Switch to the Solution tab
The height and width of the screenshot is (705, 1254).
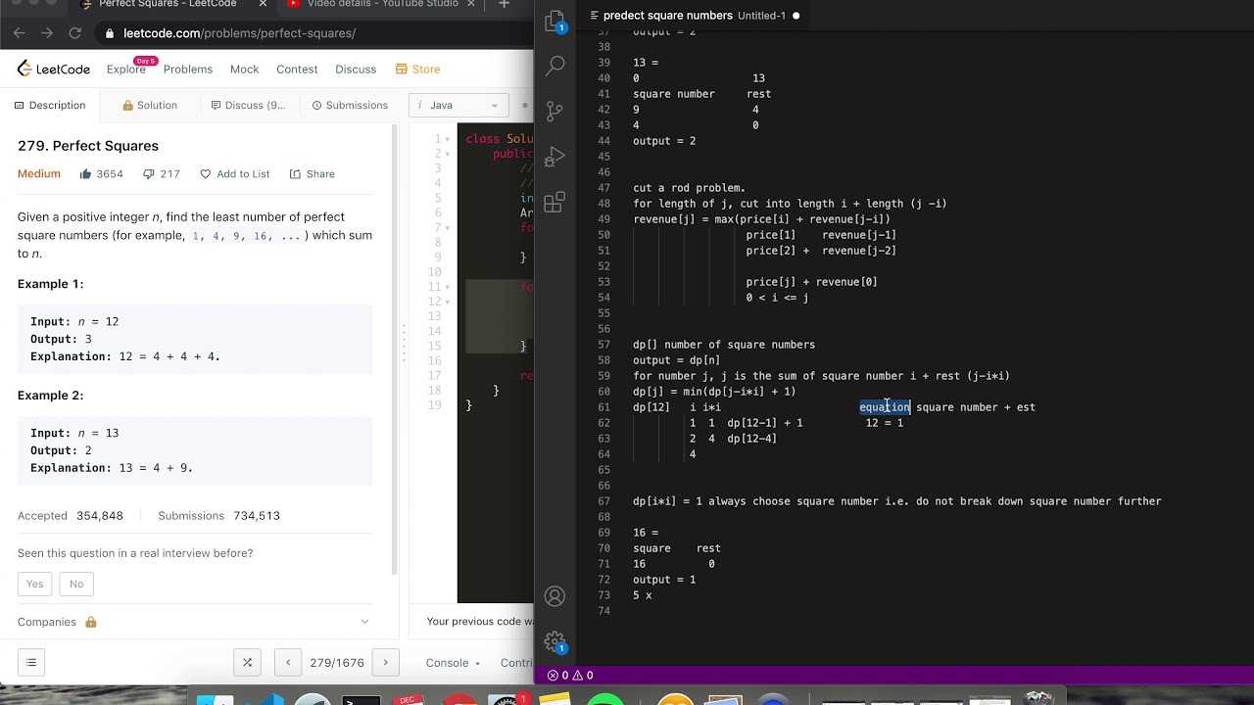pos(150,105)
